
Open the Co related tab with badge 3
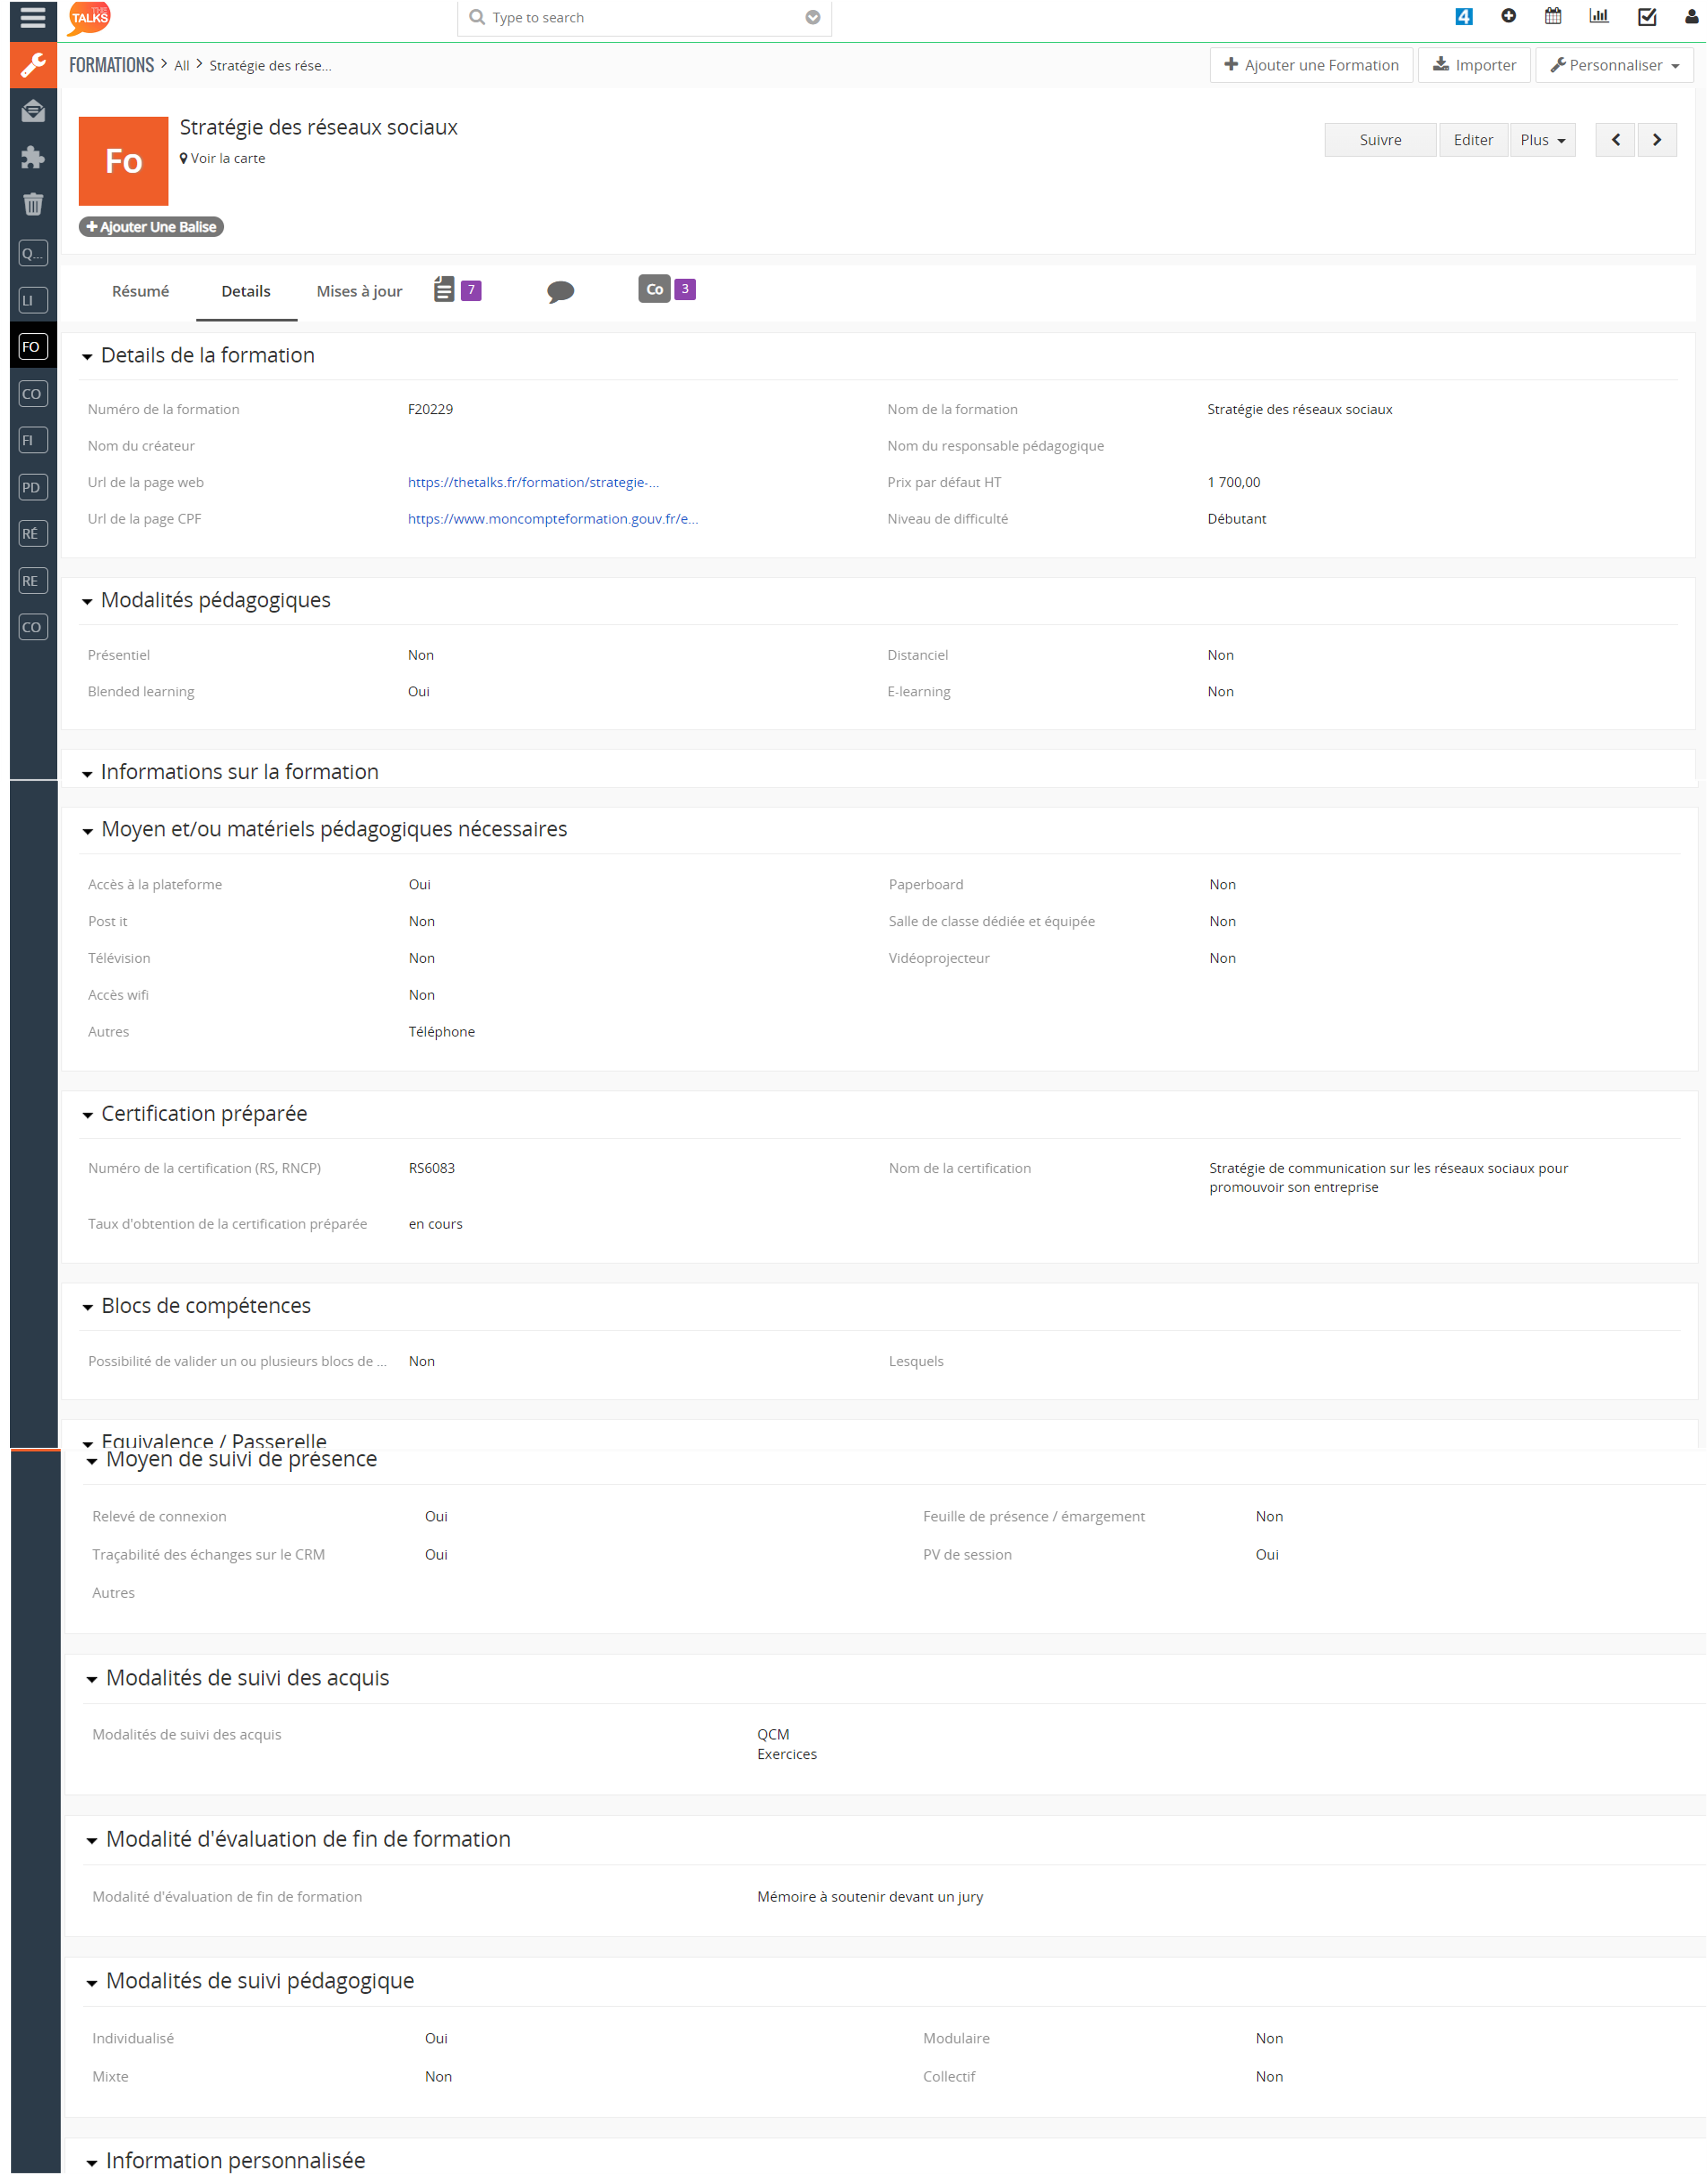click(666, 289)
